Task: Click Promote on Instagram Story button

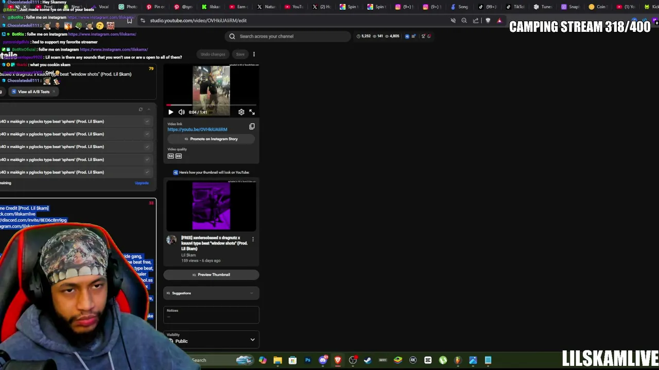Action: coord(211,139)
